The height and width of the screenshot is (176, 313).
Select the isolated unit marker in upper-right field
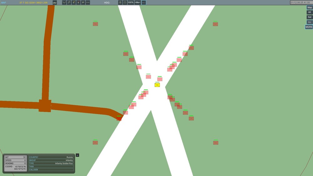[215, 24]
